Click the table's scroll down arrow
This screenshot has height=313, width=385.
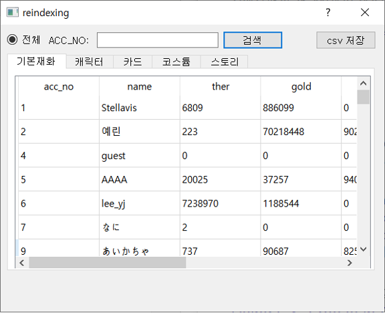[364, 249]
